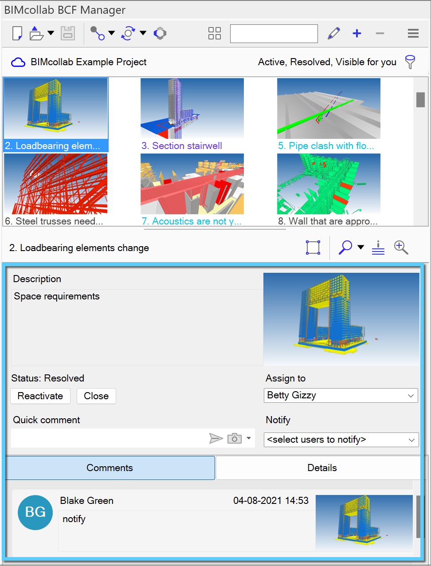Click the comment date 04-08-2021 14:53
Screen dimensions: 431x566
tap(271, 501)
